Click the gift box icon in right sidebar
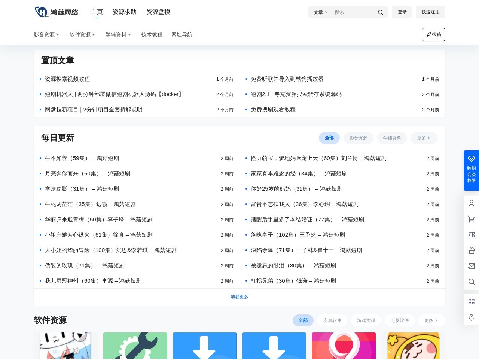The image size is (479, 359). coord(472,250)
